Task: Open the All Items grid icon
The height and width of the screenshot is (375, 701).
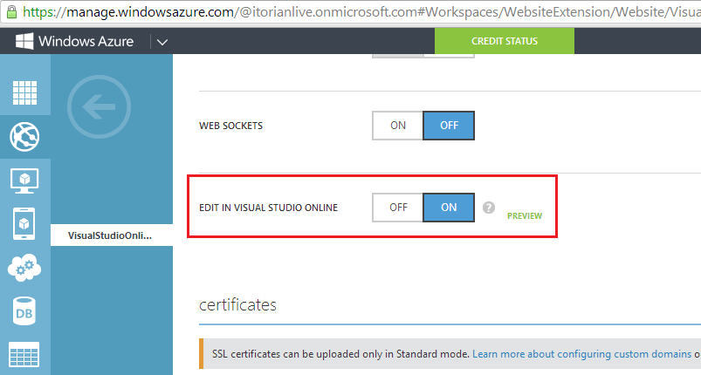Action: [x=24, y=92]
